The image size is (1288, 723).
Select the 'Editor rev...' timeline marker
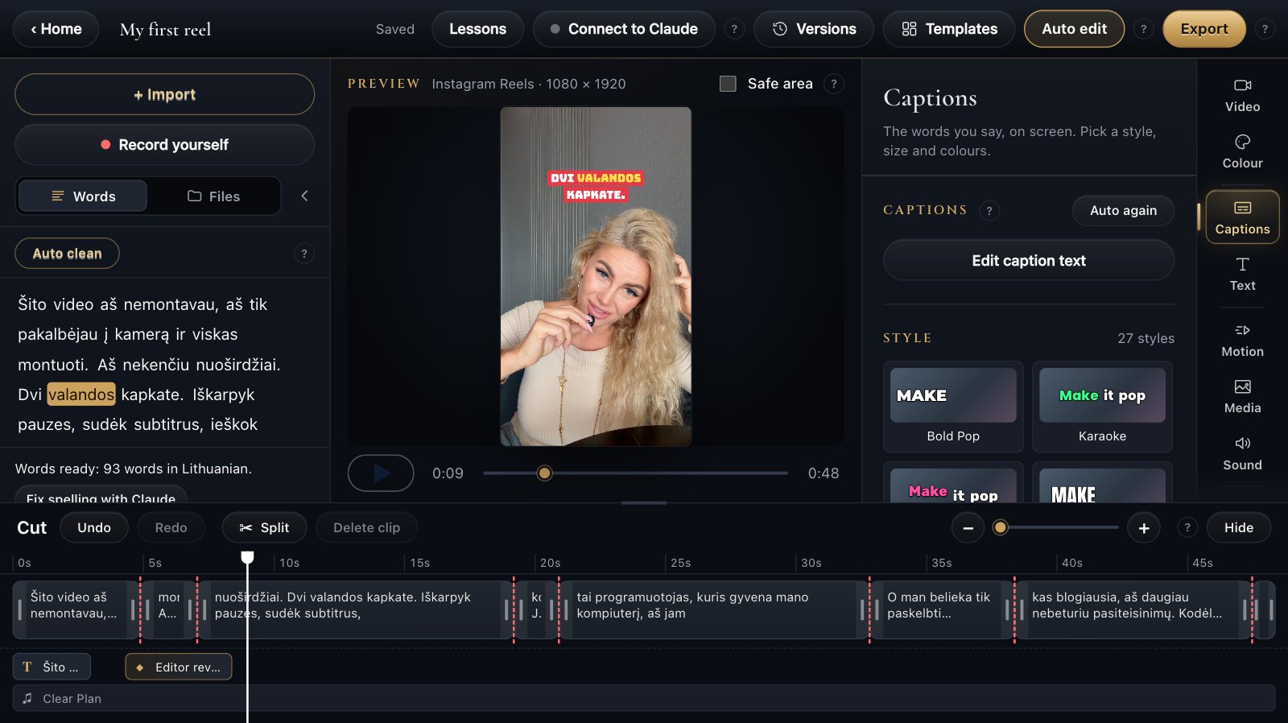click(x=179, y=667)
